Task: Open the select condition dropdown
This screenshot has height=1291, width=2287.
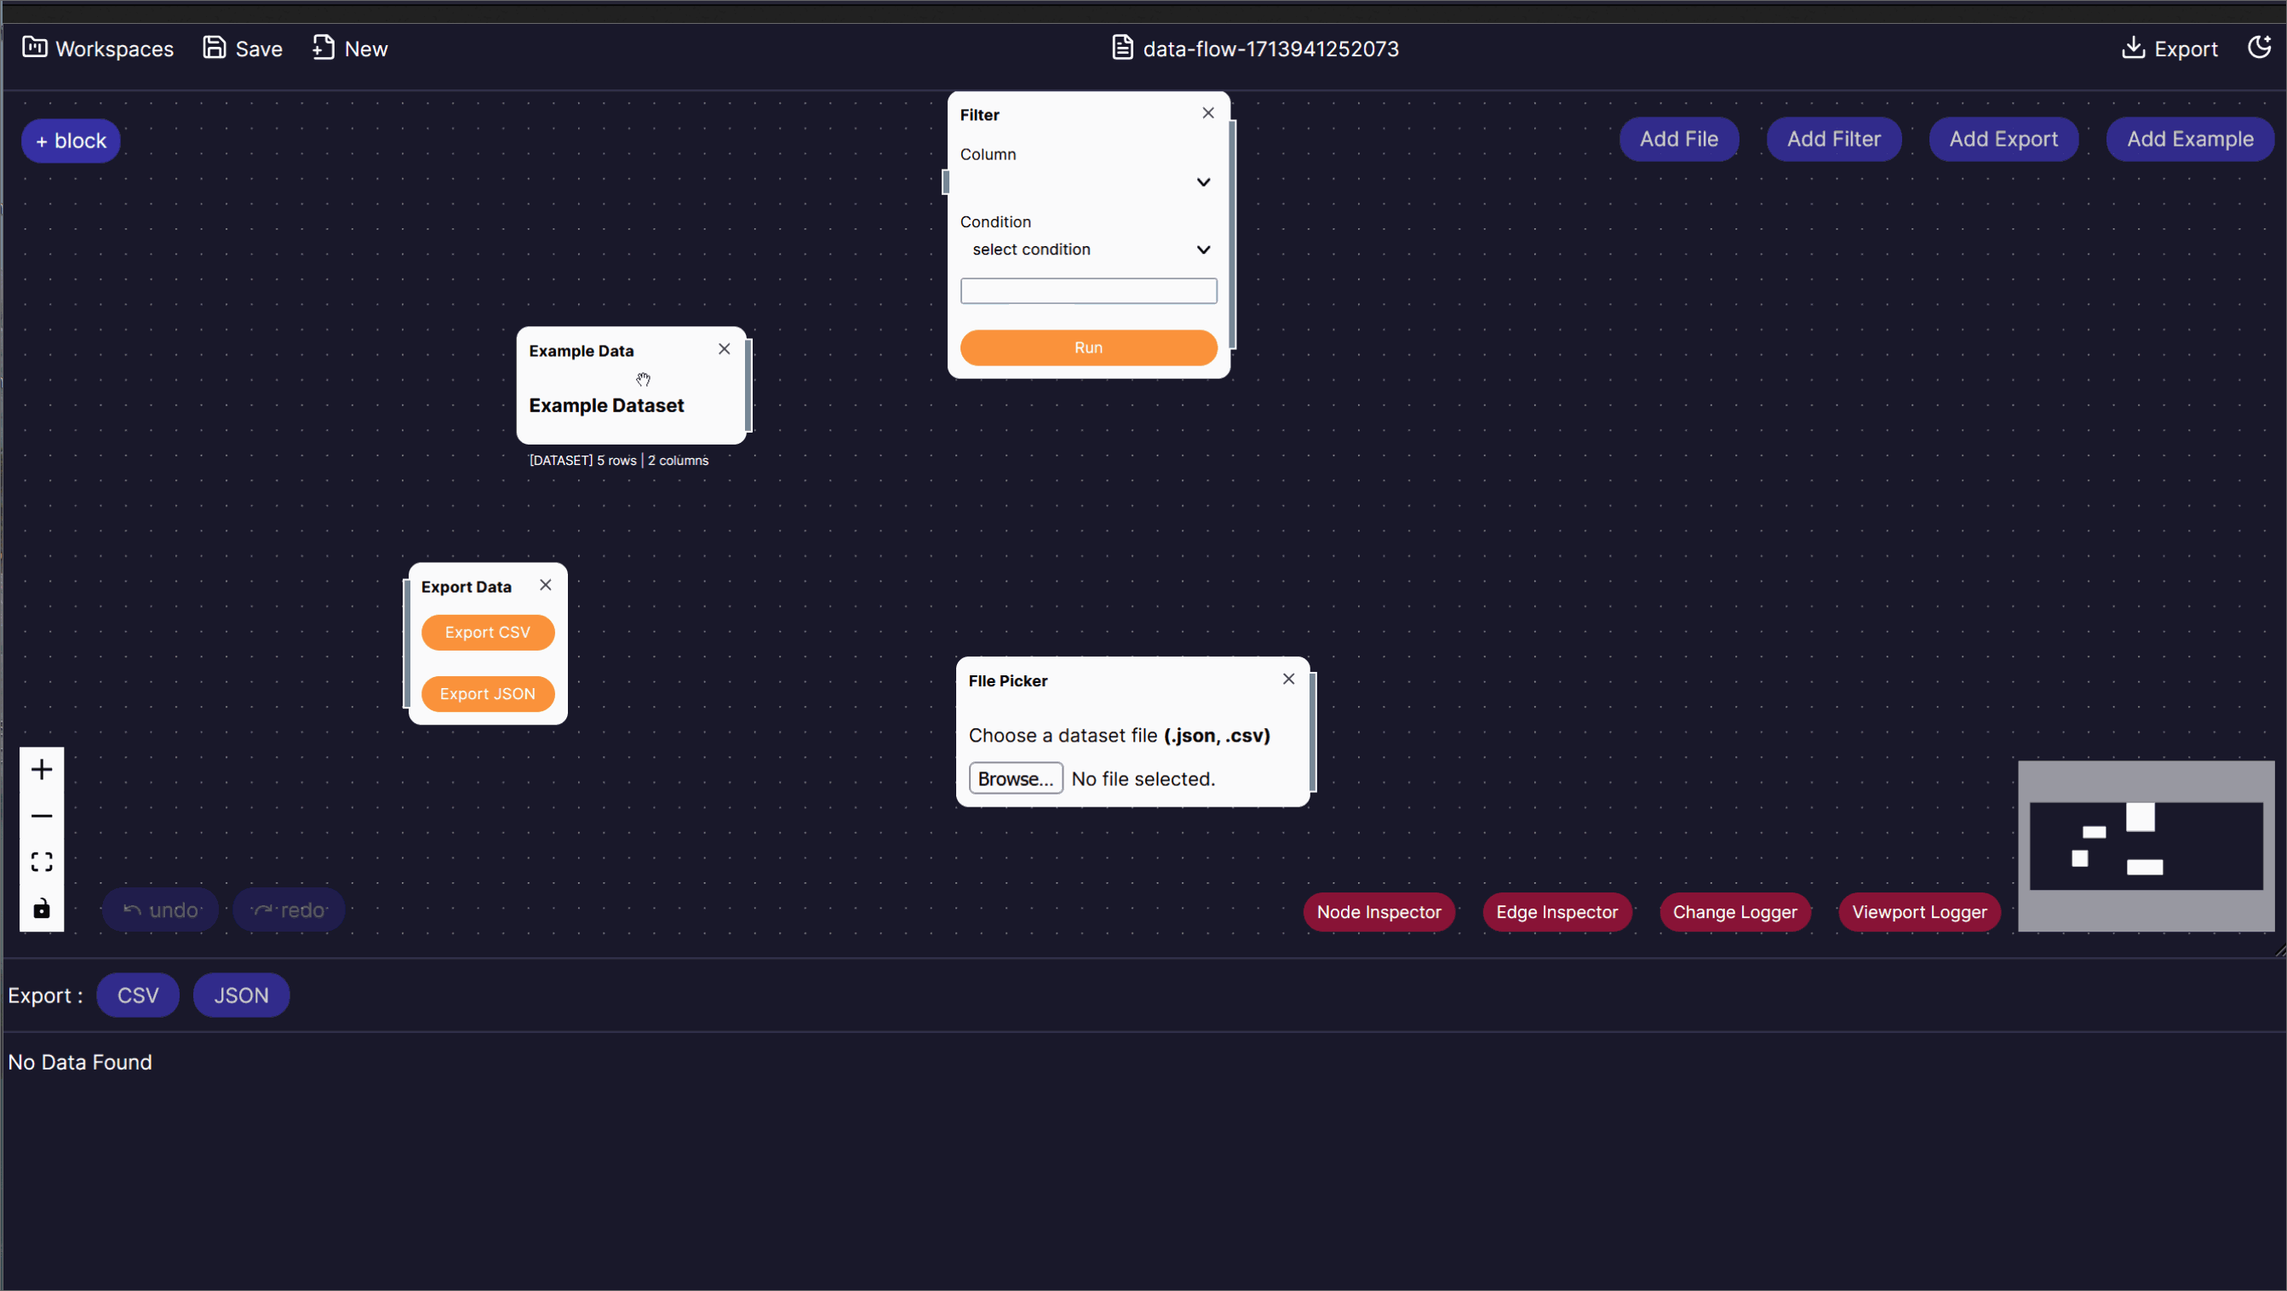Action: coord(1087,250)
